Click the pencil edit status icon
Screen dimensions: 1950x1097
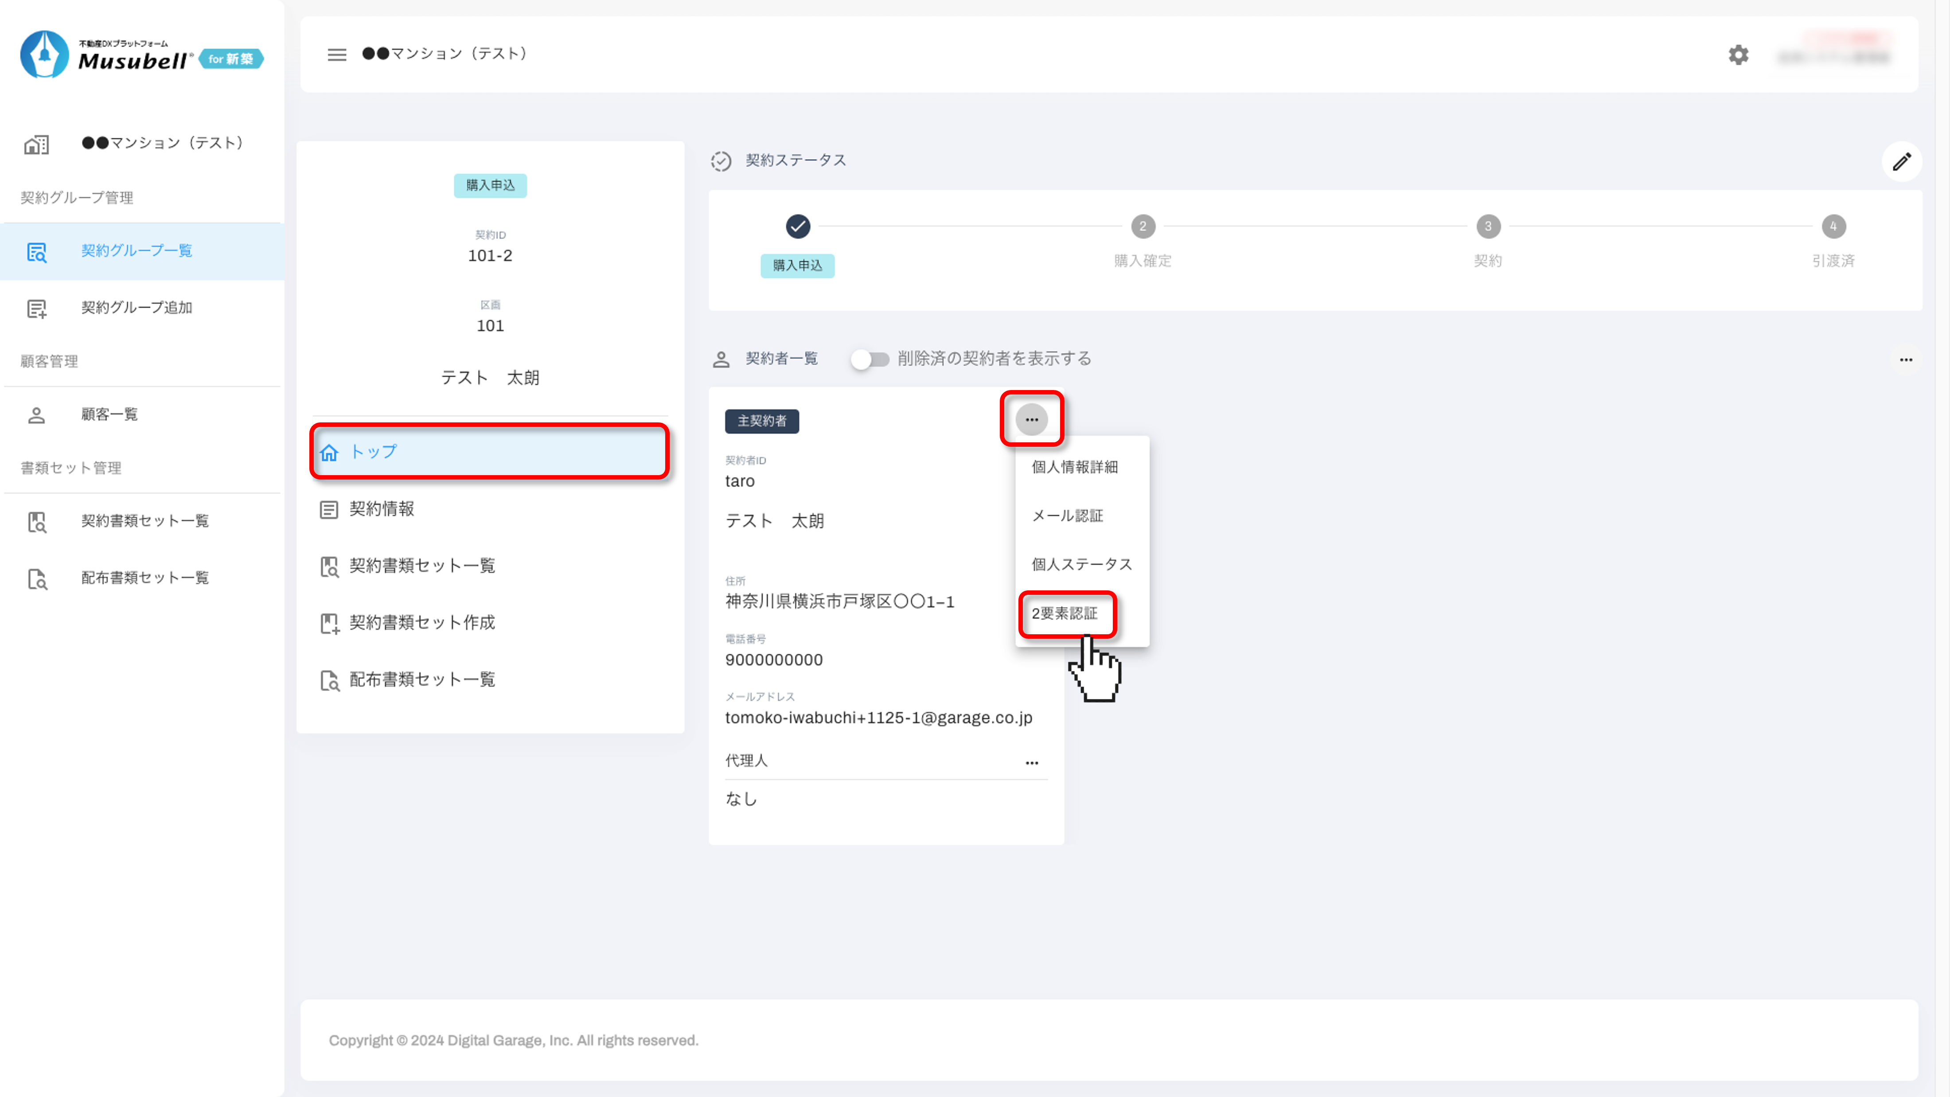[1902, 161]
